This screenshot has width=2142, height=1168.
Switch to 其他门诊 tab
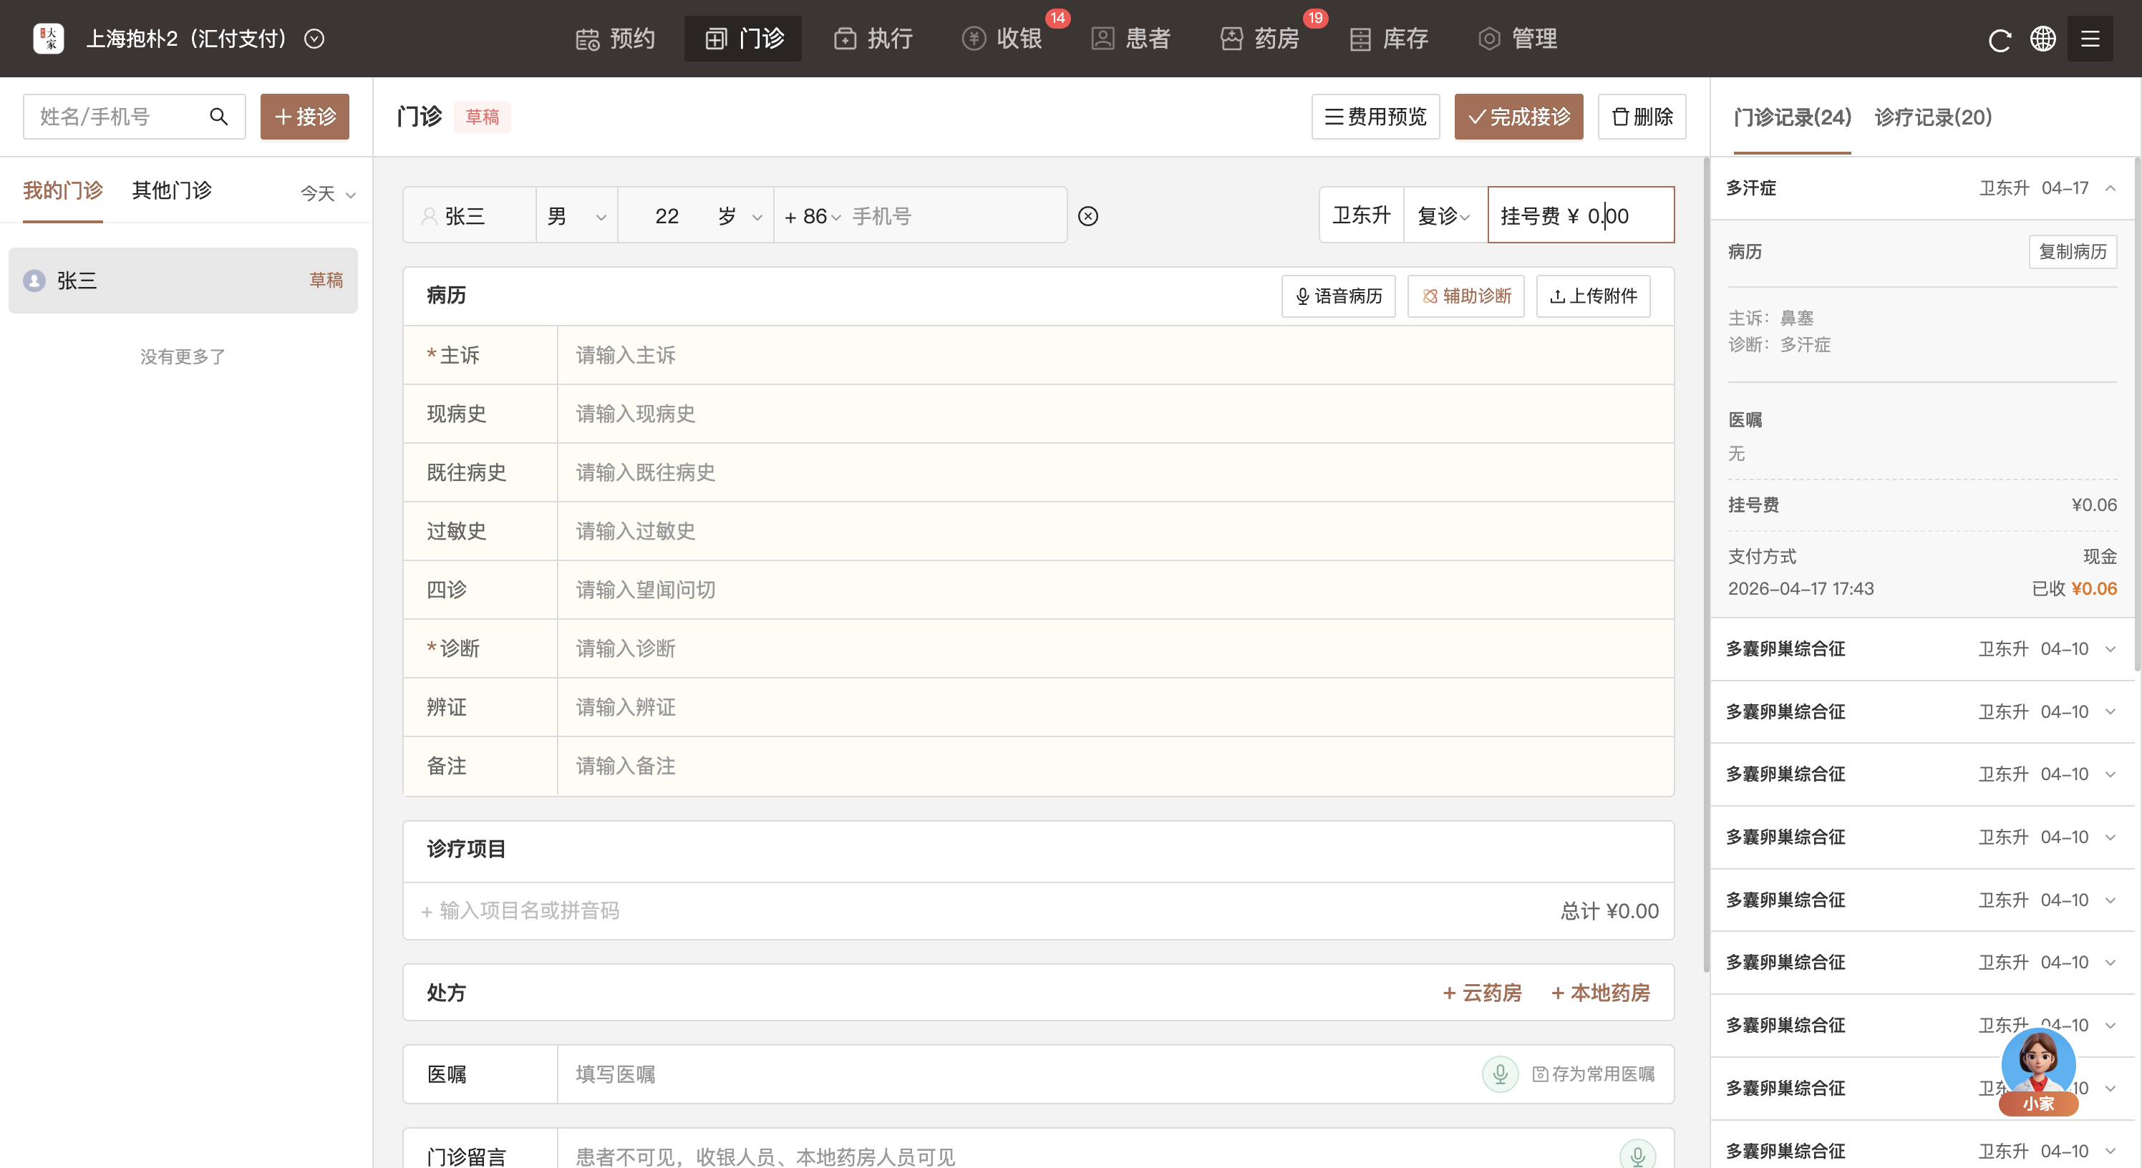click(171, 190)
